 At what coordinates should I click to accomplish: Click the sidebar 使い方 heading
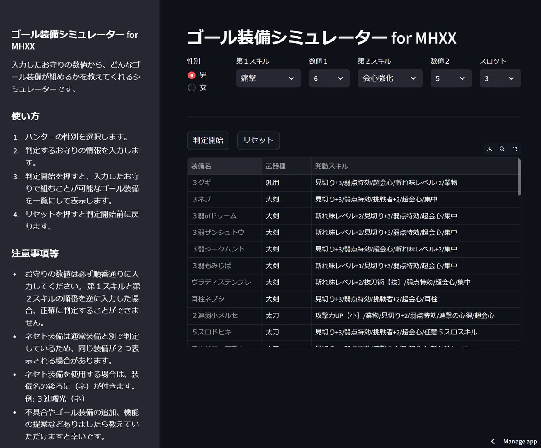[25, 116]
